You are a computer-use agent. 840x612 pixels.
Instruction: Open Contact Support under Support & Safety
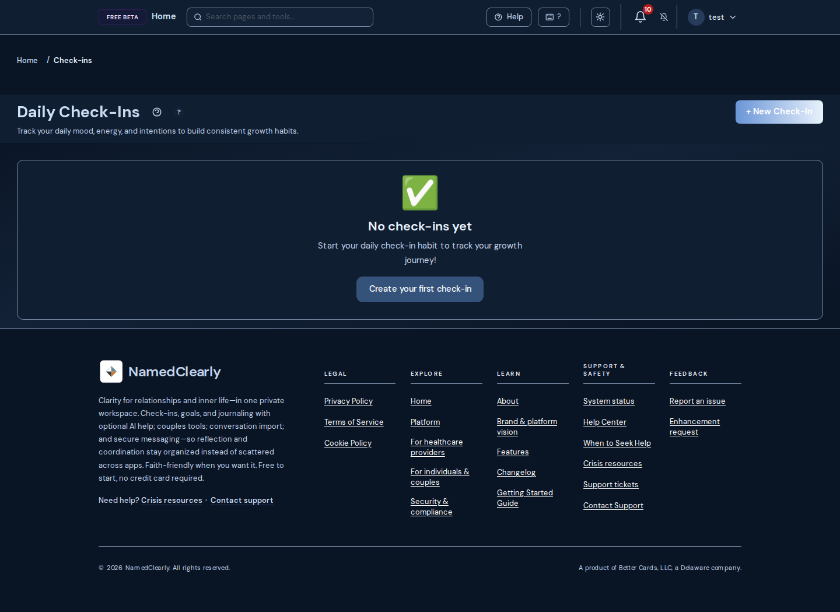pos(613,506)
